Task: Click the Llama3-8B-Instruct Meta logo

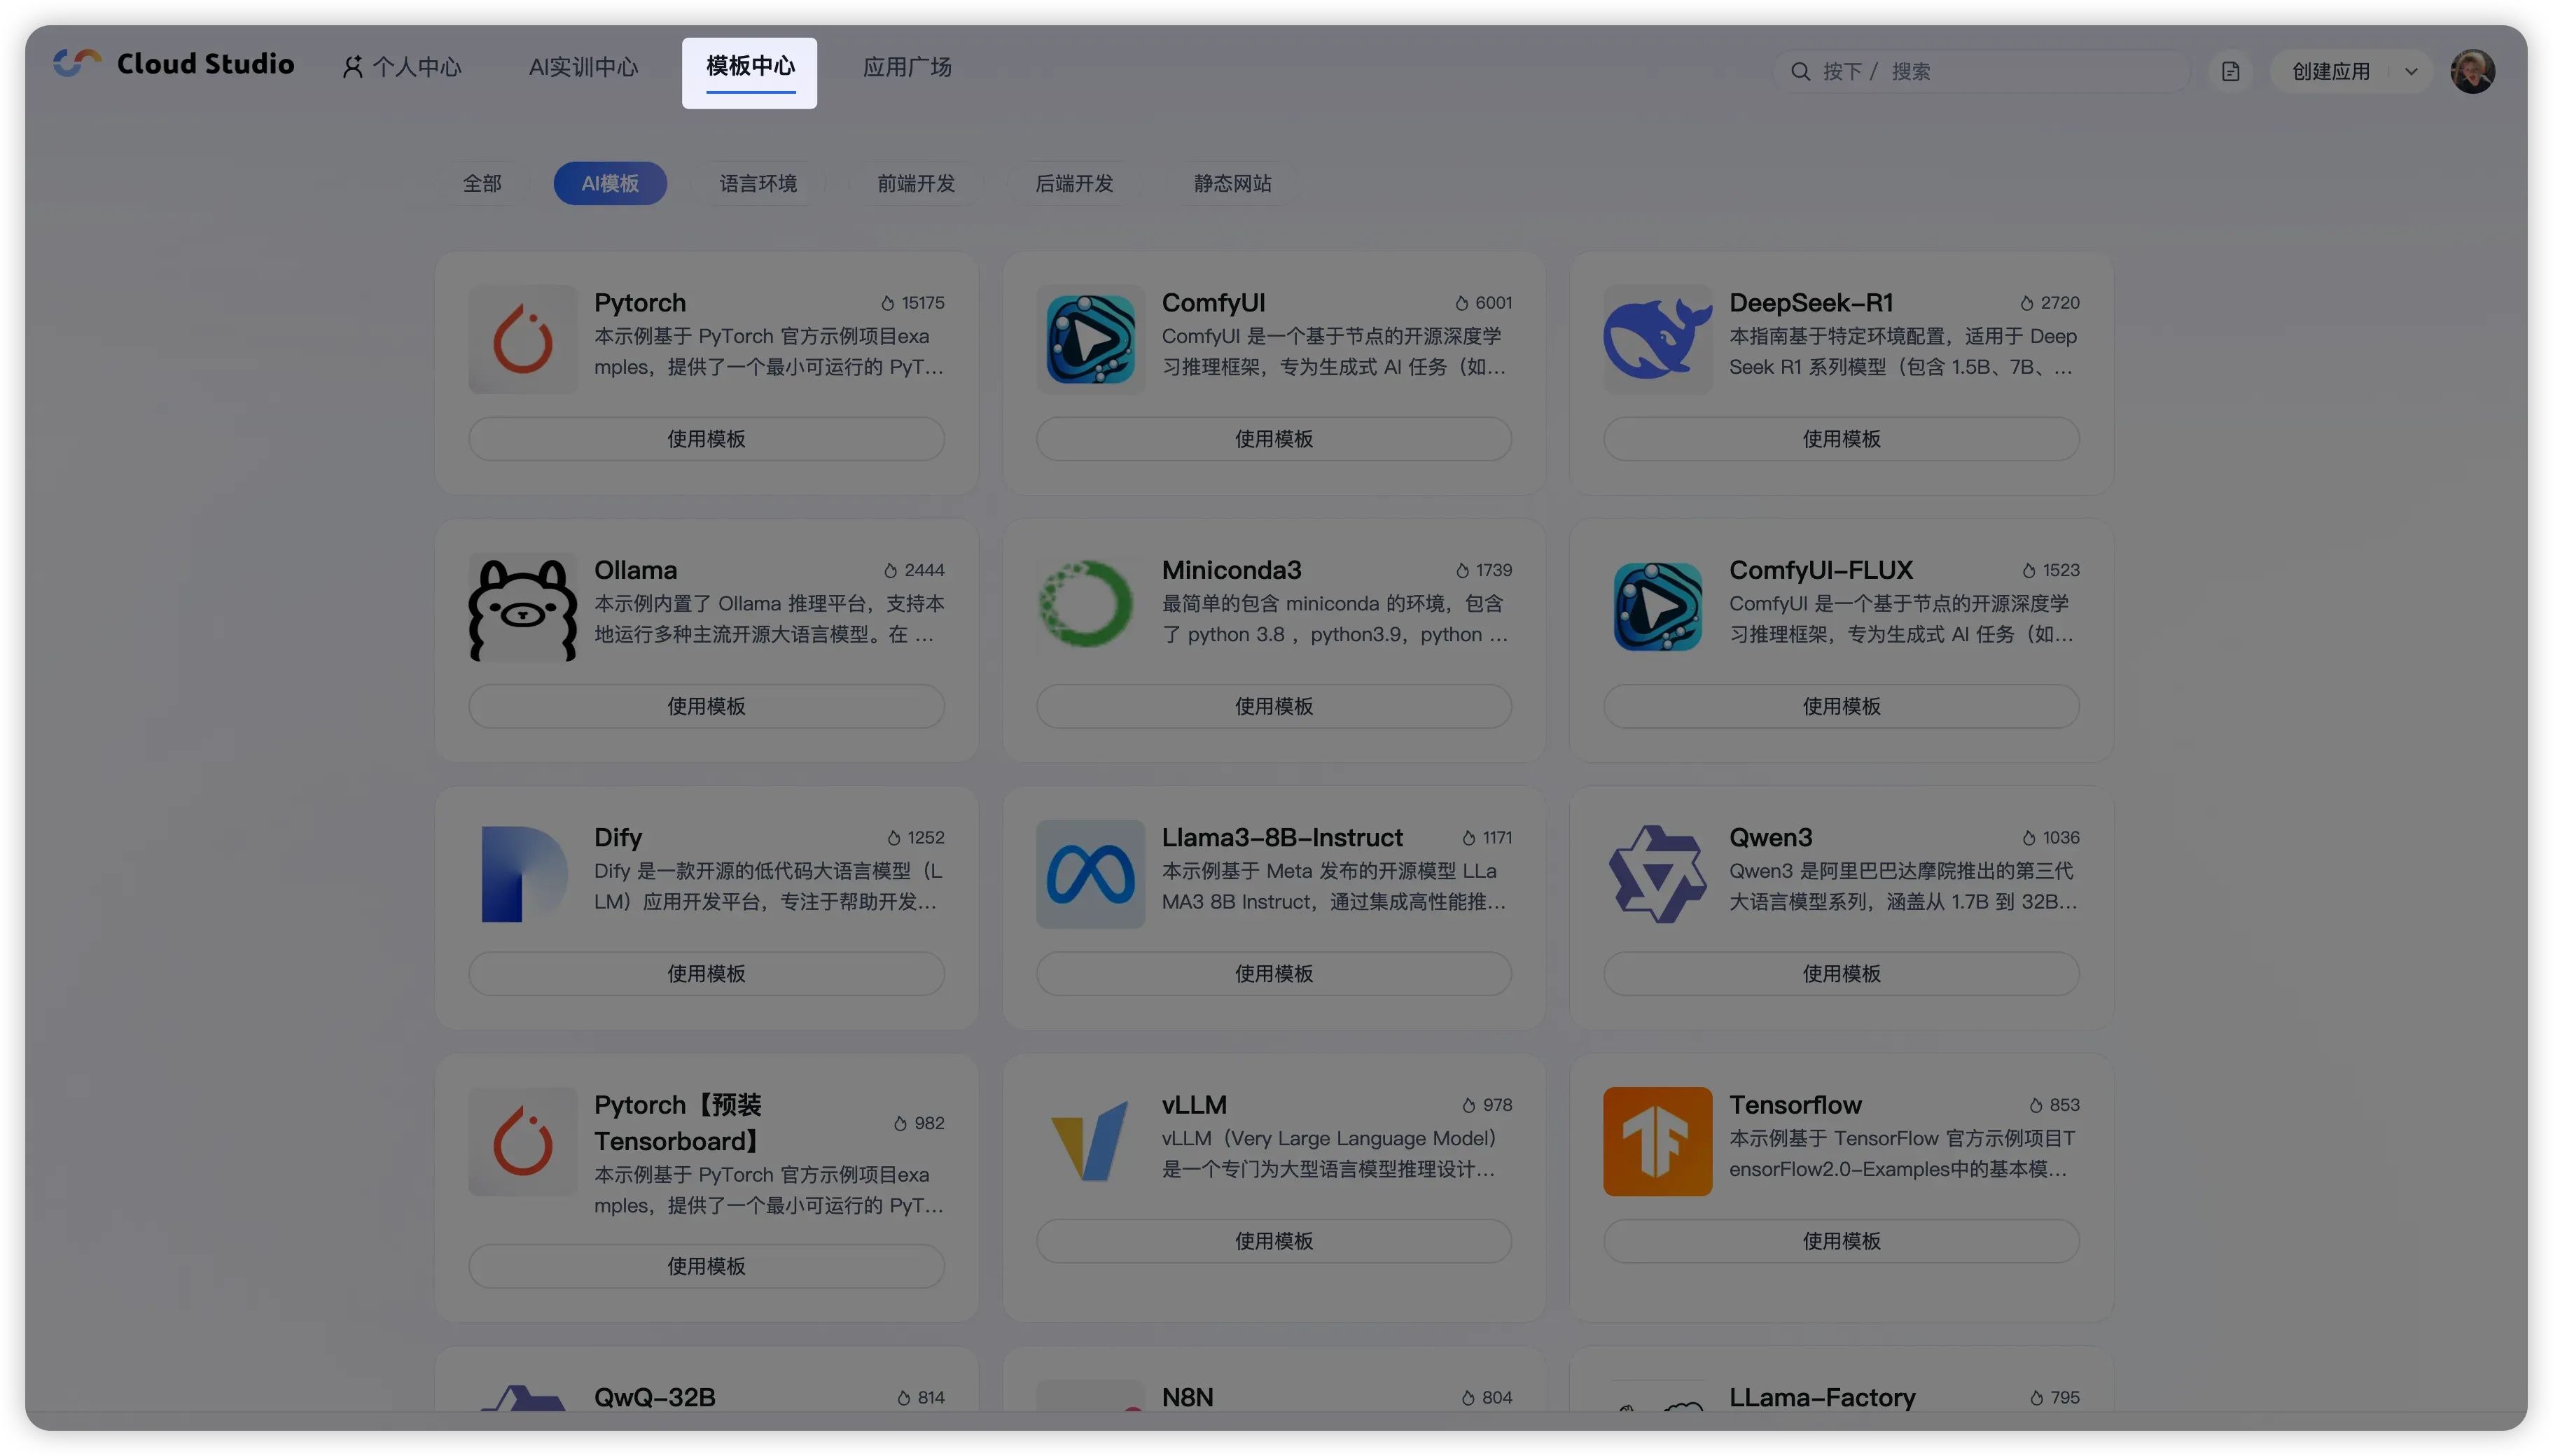Action: coord(1089,874)
